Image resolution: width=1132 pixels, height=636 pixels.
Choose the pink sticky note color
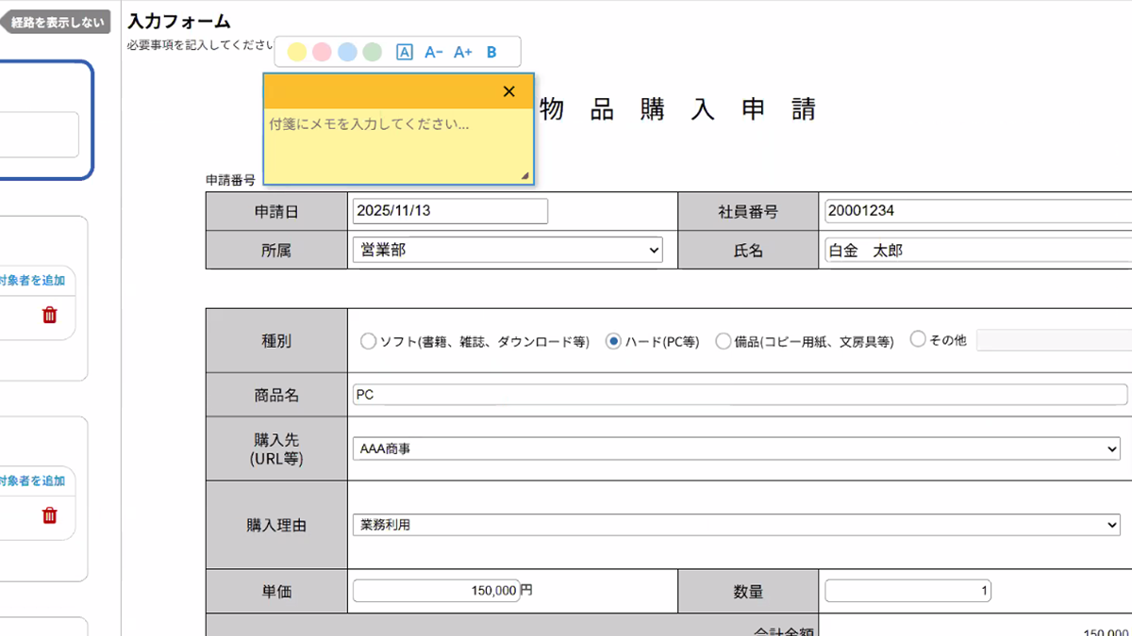coord(322,52)
